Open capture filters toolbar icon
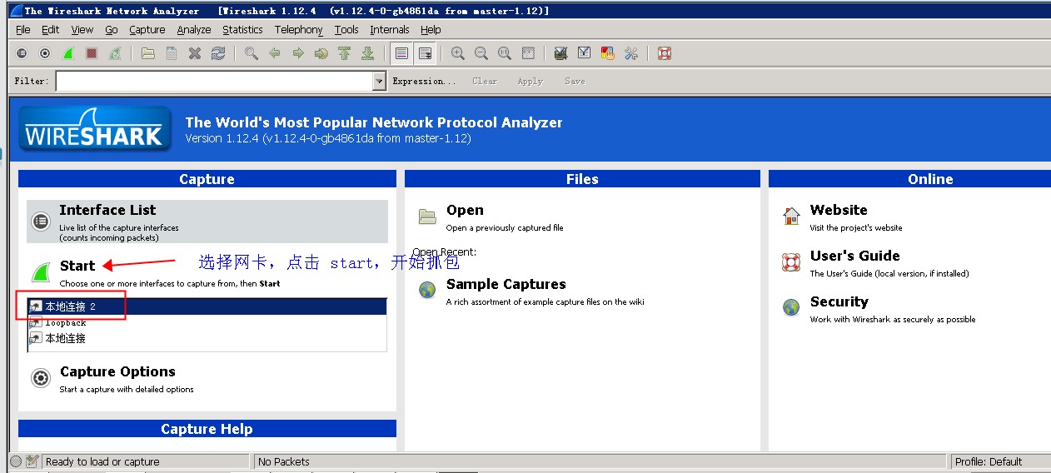Screen dimensions: 1051x473 560,53
